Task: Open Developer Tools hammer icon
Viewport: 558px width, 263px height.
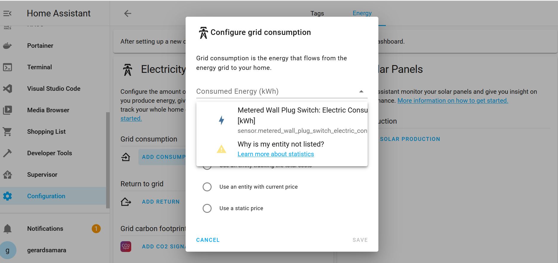Action: click(7, 153)
